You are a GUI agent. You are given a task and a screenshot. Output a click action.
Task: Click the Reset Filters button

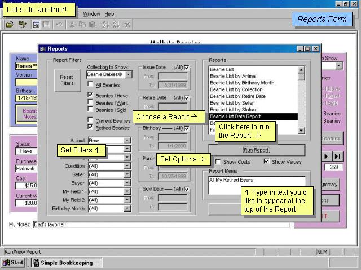(x=67, y=80)
